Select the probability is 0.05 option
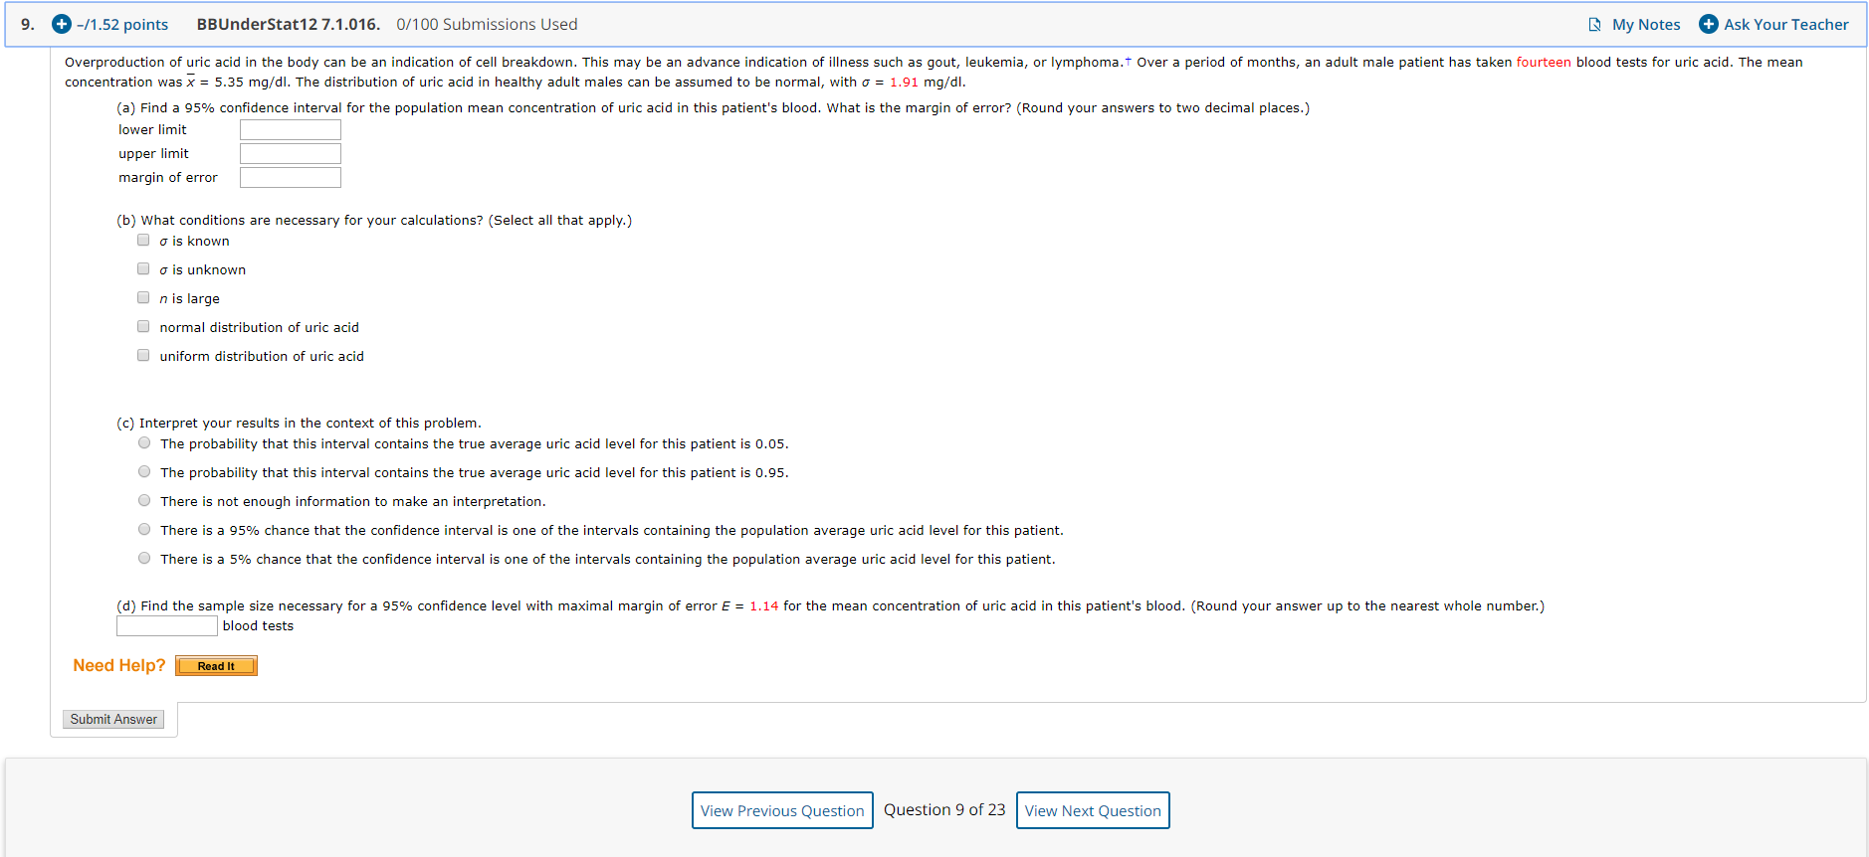The width and height of the screenshot is (1869, 857). (144, 443)
